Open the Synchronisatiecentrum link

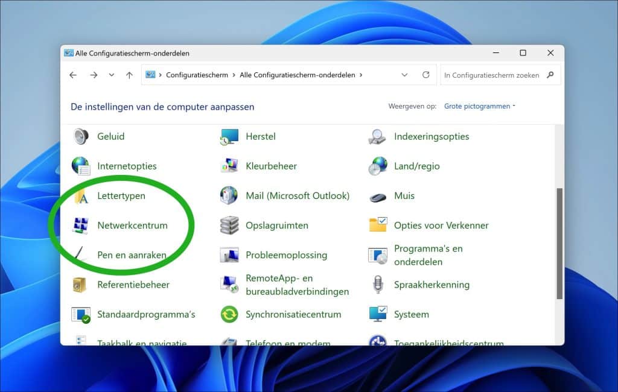(x=294, y=314)
